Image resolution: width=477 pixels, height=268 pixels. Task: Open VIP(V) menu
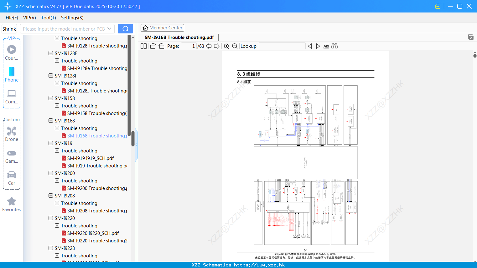point(29,18)
